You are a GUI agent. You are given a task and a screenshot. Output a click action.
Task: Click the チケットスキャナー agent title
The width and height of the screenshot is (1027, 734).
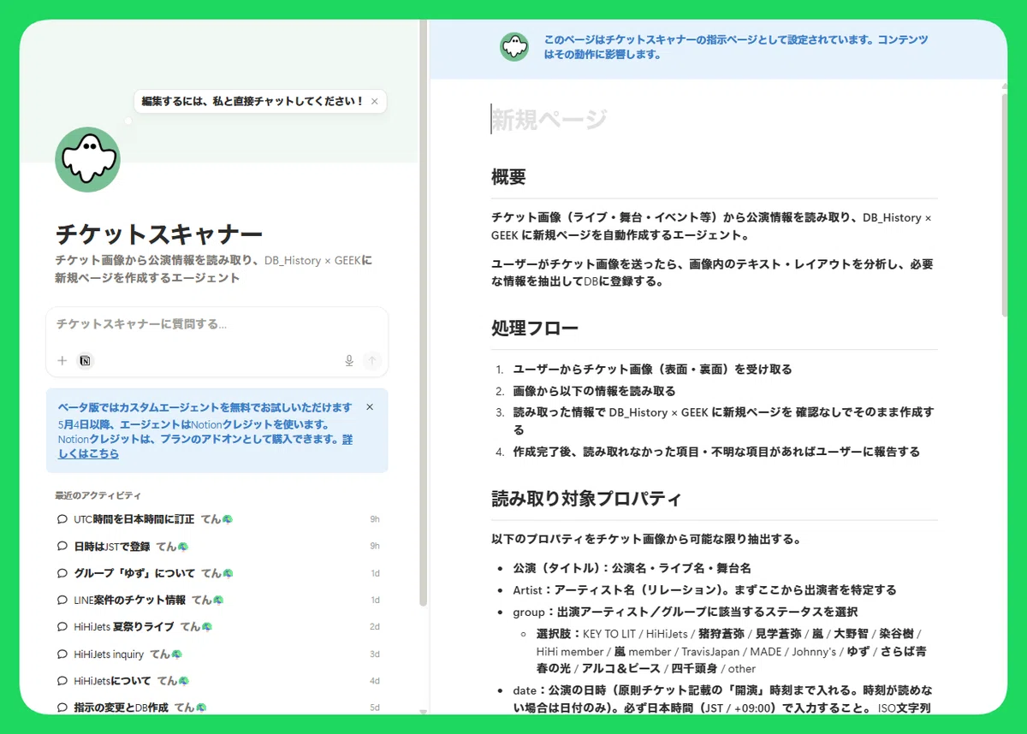click(159, 234)
